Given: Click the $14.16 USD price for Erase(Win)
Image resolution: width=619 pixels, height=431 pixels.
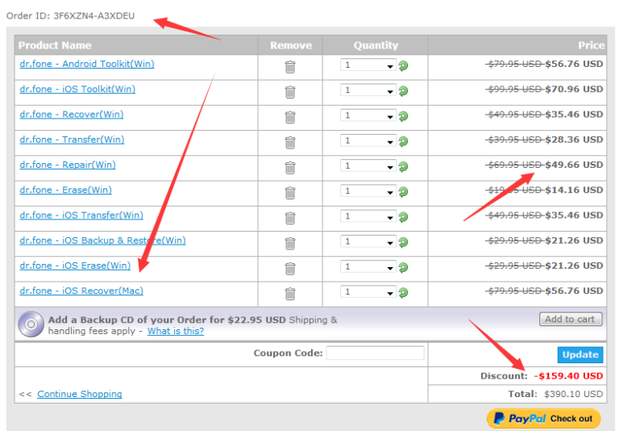Looking at the screenshot, I should [x=574, y=190].
